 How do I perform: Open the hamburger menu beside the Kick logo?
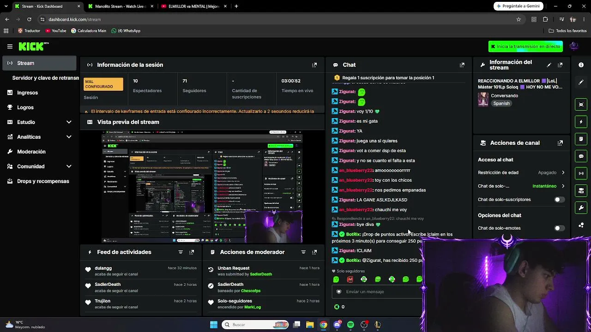tap(10, 47)
